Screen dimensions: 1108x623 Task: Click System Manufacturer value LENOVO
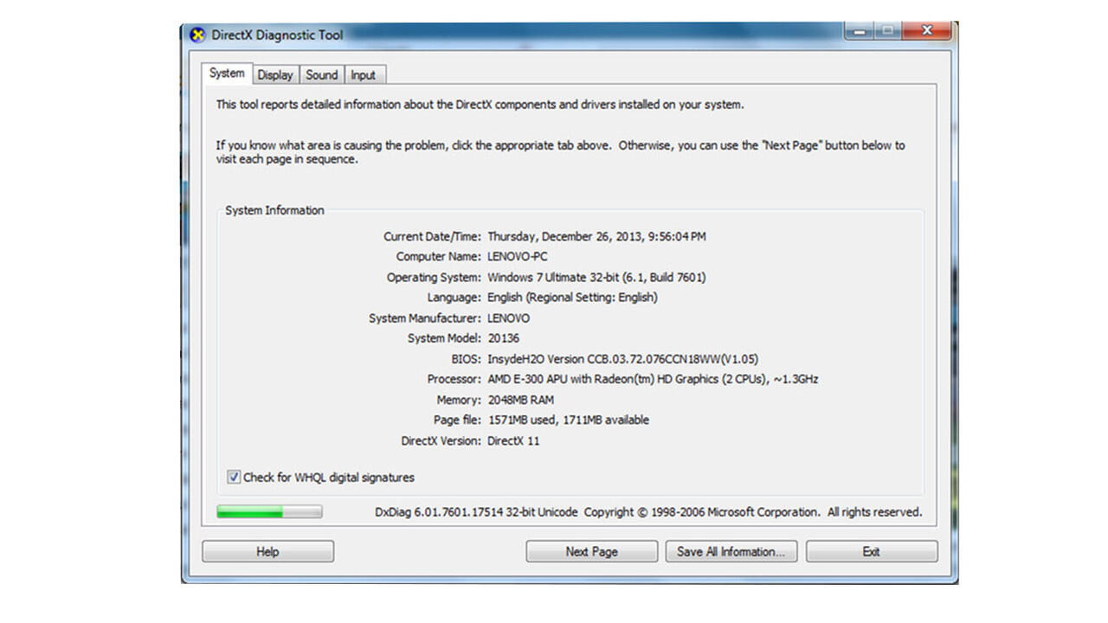point(508,318)
